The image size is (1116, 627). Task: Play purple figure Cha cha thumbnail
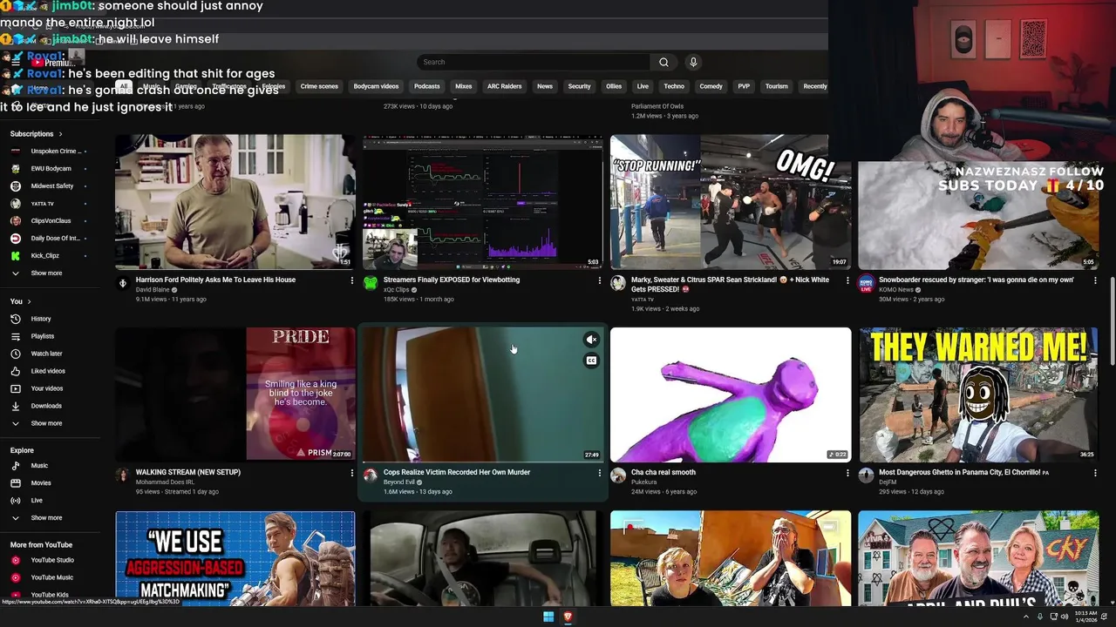coord(731,394)
